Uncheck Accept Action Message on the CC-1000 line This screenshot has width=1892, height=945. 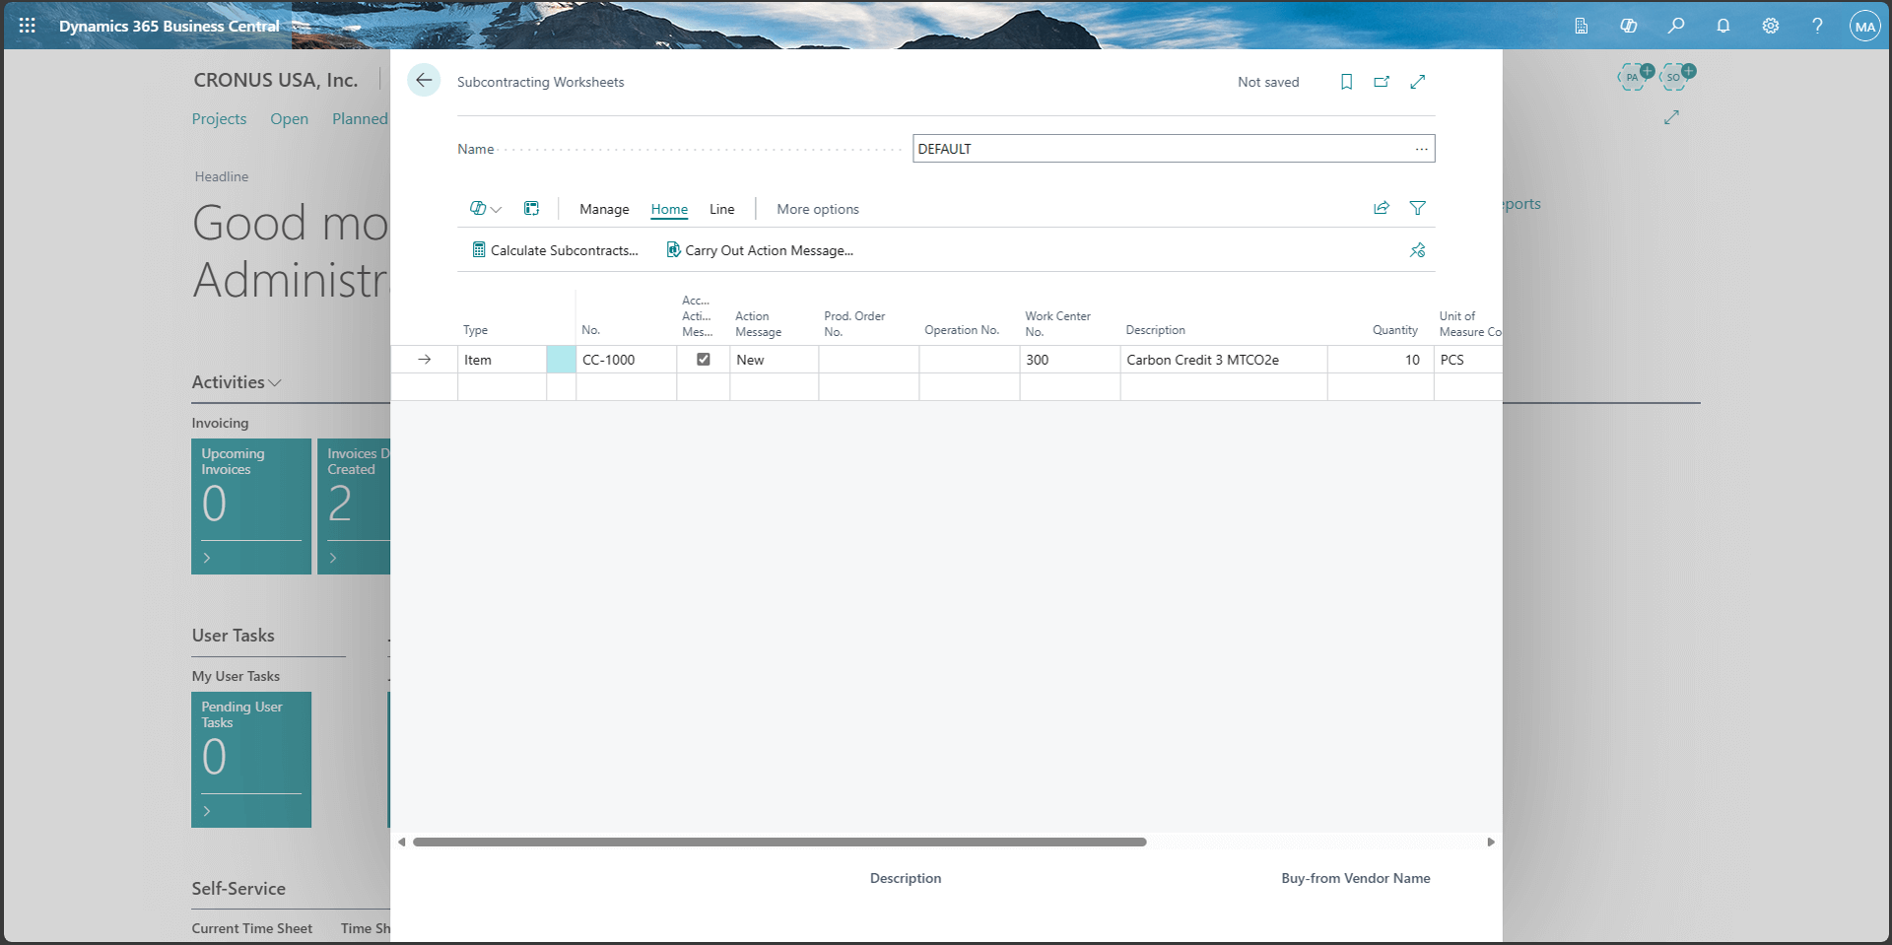coord(703,359)
